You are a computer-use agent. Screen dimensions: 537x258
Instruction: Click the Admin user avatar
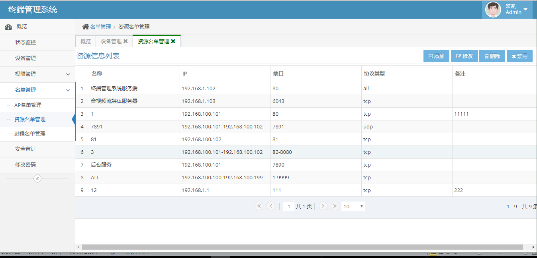point(493,10)
